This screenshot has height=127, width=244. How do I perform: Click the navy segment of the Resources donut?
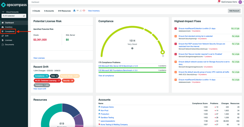71,110
